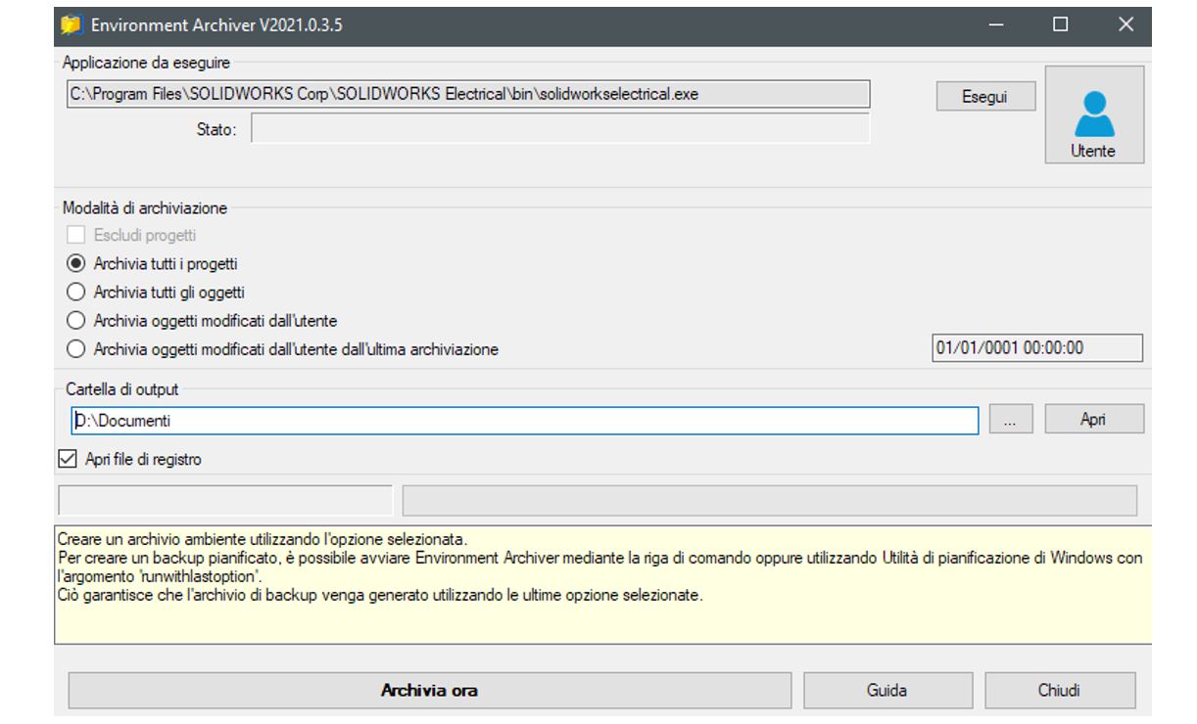Click the right progress bar

[770, 500]
